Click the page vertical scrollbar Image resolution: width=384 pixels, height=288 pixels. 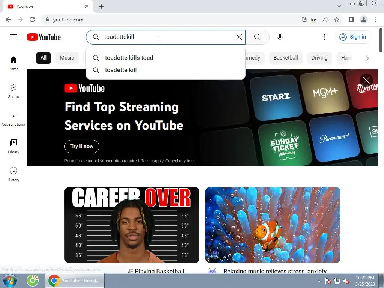pyautogui.click(x=381, y=40)
